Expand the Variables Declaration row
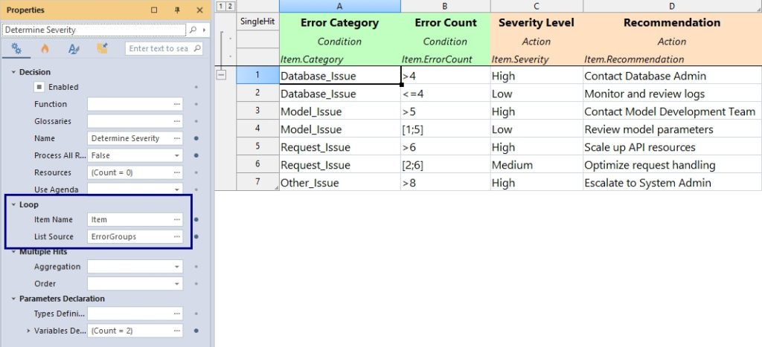This screenshot has width=762, height=347. (x=28, y=331)
